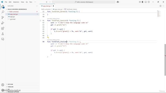Screen dimensions: 166x93
Task: Open the Run menu
Action: click(31, 2)
